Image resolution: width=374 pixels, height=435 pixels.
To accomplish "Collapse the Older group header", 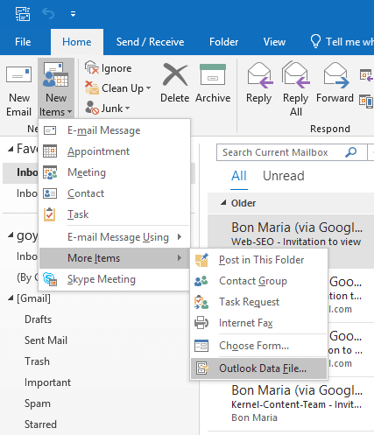I will [x=223, y=203].
